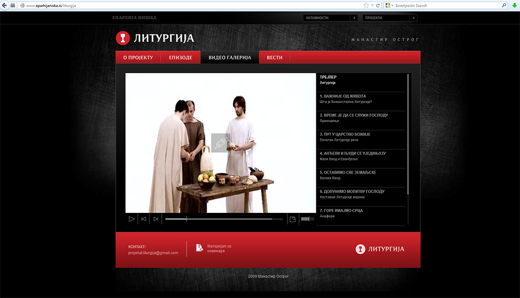The image size is (520, 298).
Task: Toggle fullscreen mode in video player
Action: point(292,219)
